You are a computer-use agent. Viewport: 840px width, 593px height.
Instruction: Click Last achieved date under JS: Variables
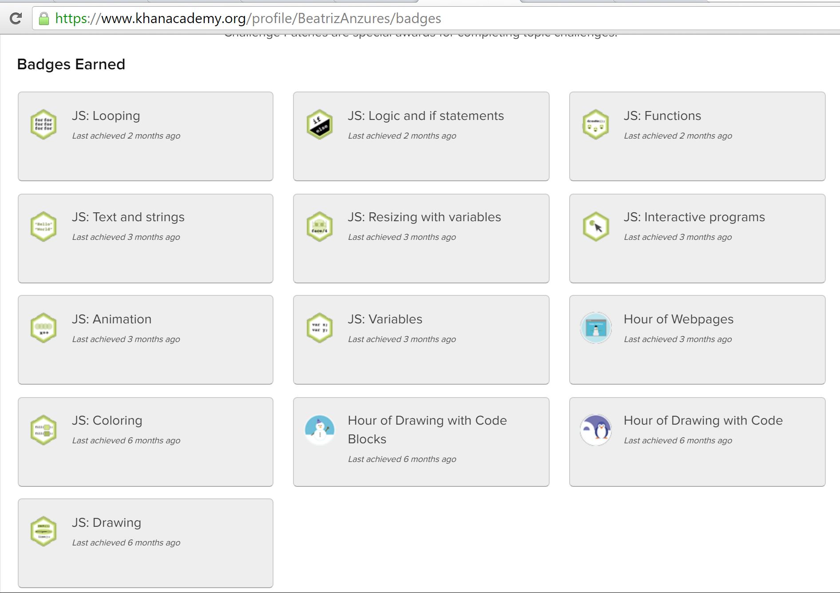coord(402,339)
